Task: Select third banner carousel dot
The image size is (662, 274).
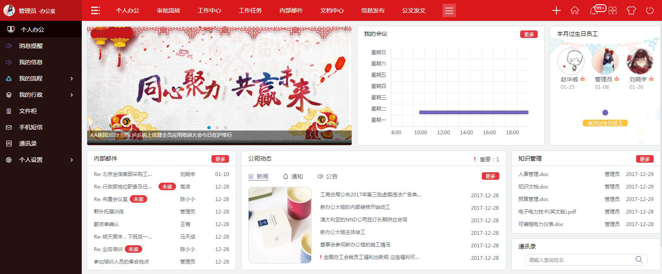Action: coord(226,128)
